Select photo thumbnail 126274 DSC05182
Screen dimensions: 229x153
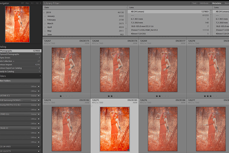point(66,129)
